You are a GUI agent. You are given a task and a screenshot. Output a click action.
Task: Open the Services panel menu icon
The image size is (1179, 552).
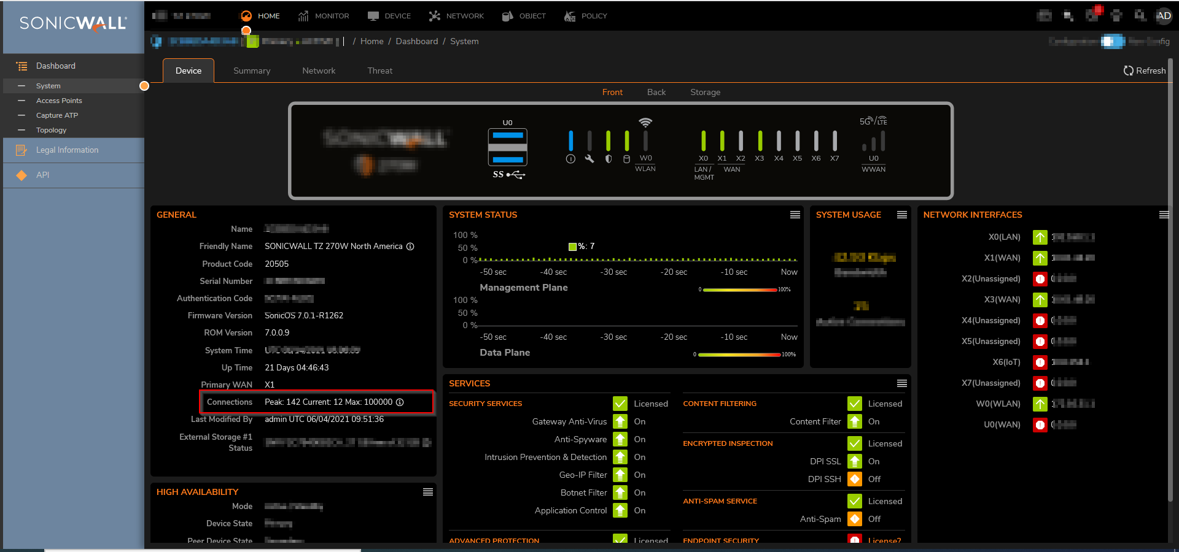902,383
